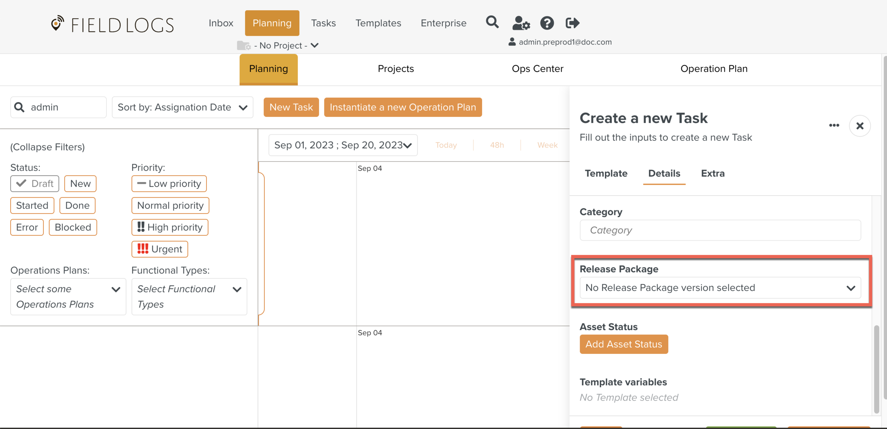Click the project folder icon beside No Project
This screenshot has width=887, height=429.
click(x=244, y=45)
